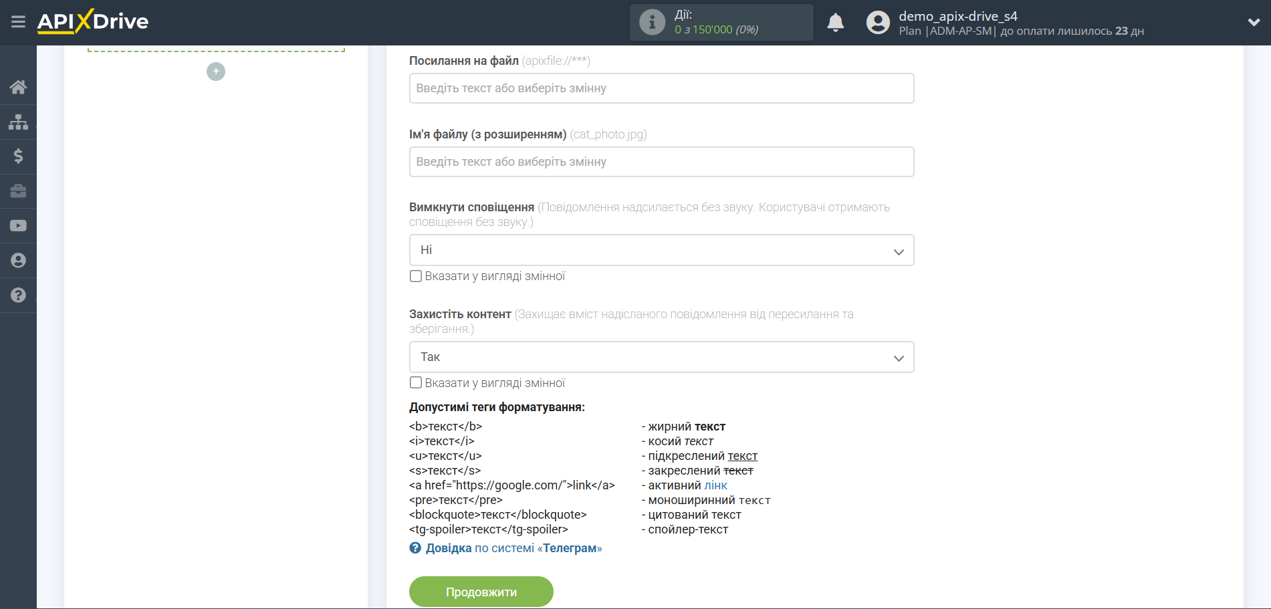Check variable option under Вимкнути сповіщення

416,276
